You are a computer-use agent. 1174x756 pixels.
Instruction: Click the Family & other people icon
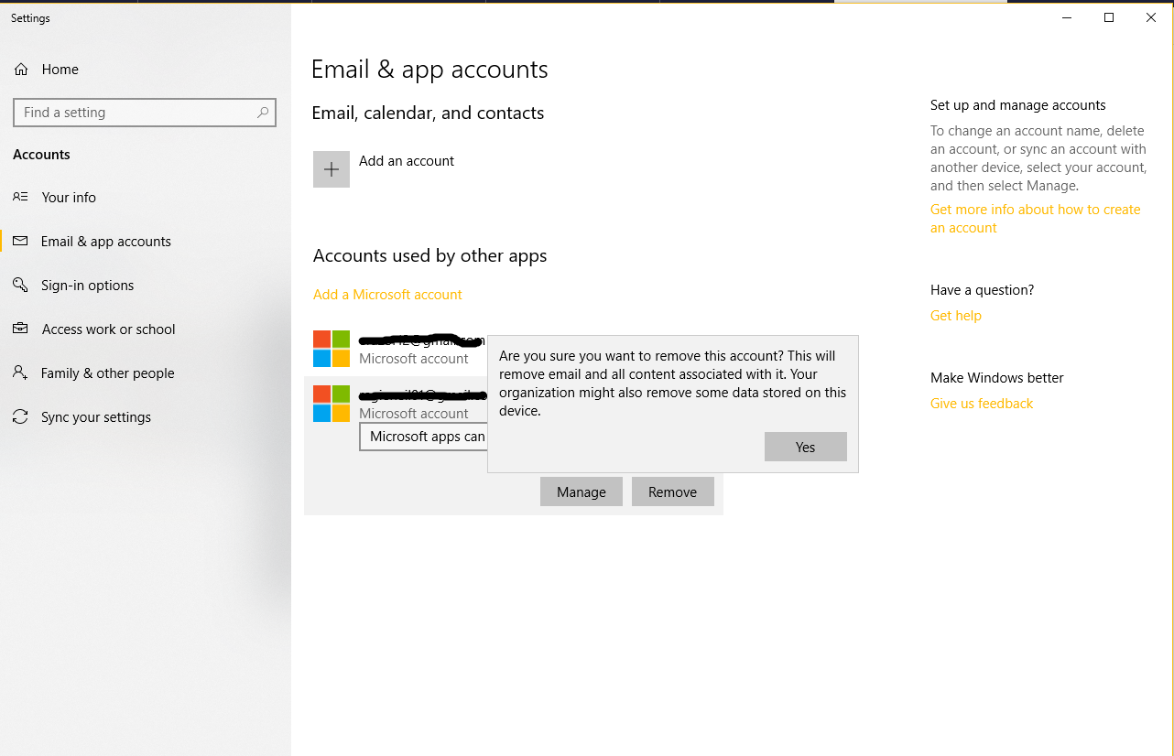20,373
